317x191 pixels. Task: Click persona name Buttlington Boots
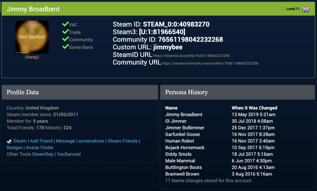coord(183,167)
